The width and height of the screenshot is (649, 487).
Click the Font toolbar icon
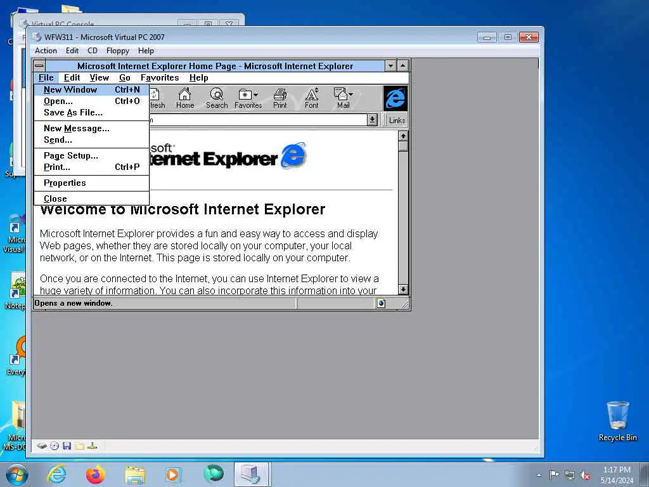point(312,98)
